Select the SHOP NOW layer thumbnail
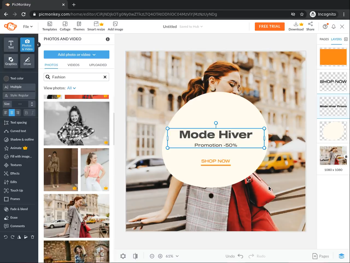 click(333, 82)
